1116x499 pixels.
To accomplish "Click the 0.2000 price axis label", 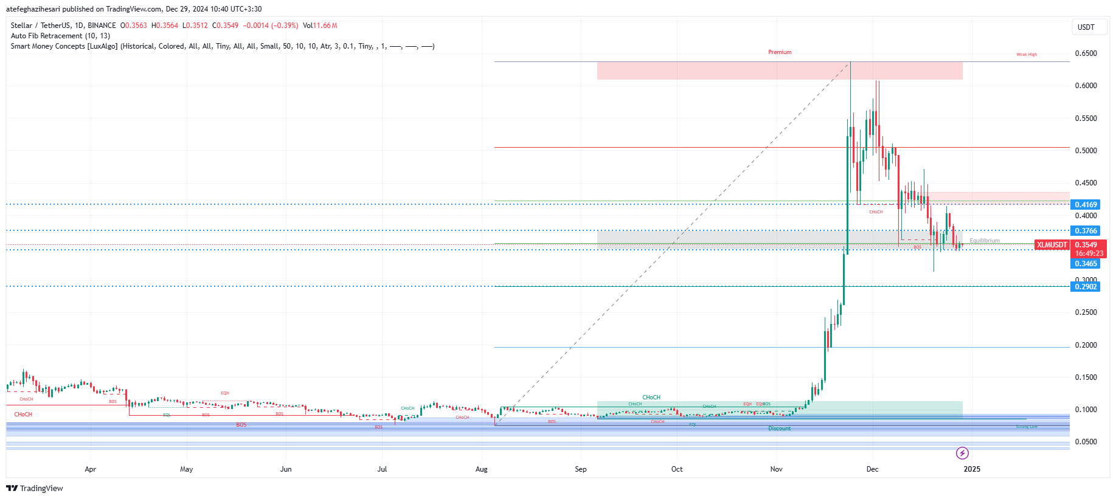I will coord(1086,345).
